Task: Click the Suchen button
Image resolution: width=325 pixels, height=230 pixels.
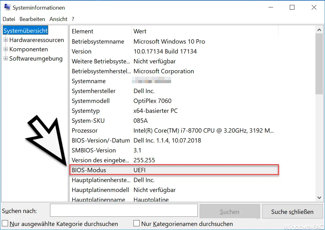Action: tap(230, 211)
